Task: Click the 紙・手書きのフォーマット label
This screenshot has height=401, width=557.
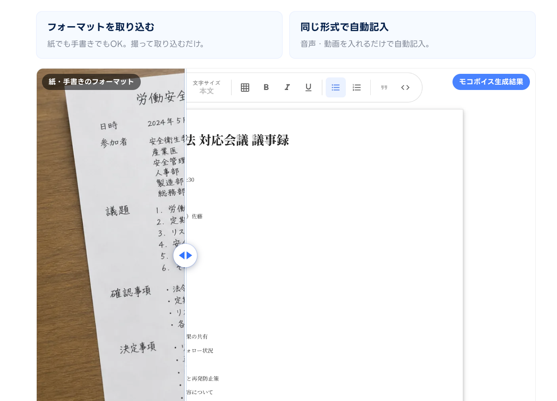Action: point(91,82)
